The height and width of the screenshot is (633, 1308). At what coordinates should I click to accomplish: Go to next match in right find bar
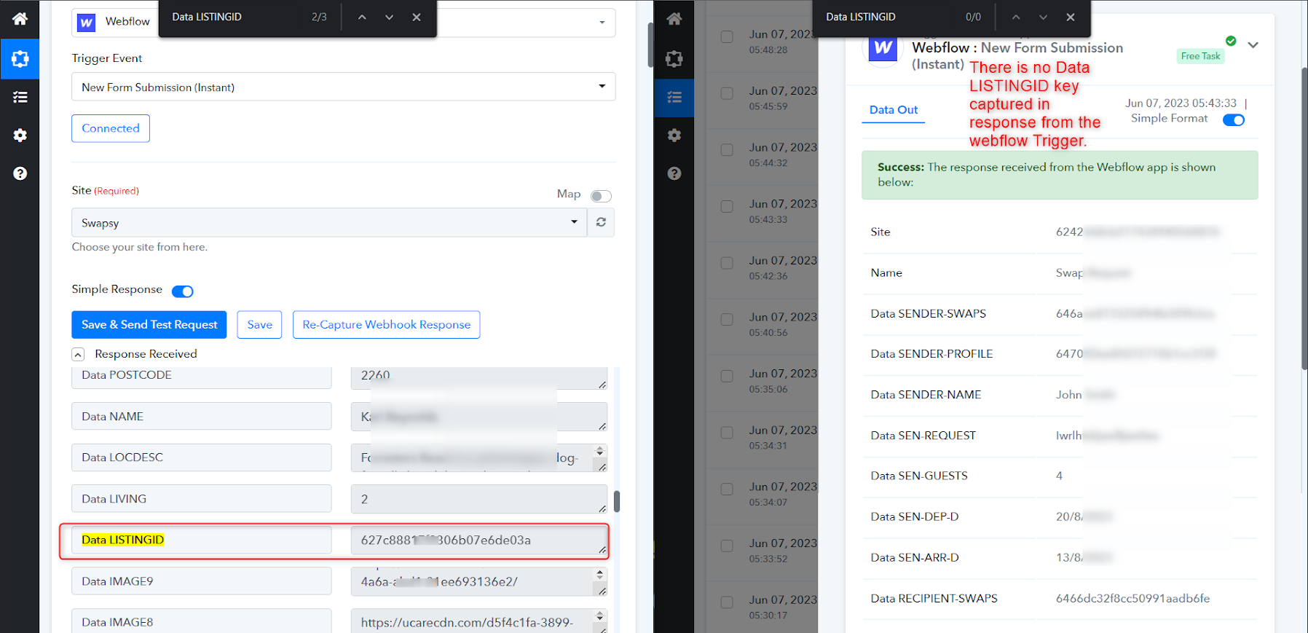(x=1043, y=17)
